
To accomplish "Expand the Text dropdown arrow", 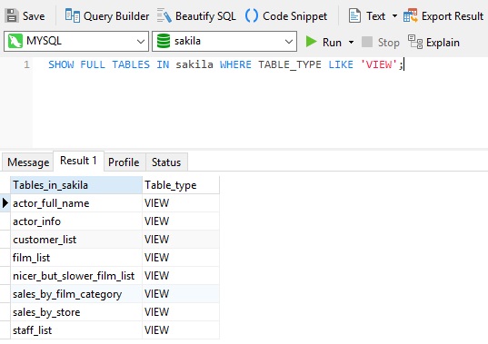I will tap(394, 15).
